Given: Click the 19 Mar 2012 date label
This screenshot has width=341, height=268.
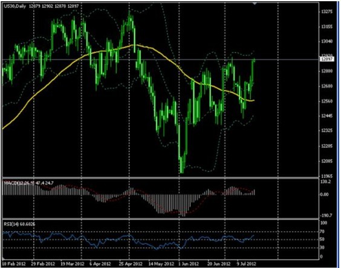Looking at the screenshot, I should (x=73, y=264).
